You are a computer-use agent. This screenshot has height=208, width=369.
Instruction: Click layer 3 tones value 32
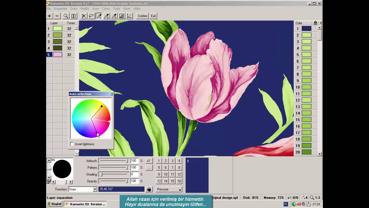69,42
